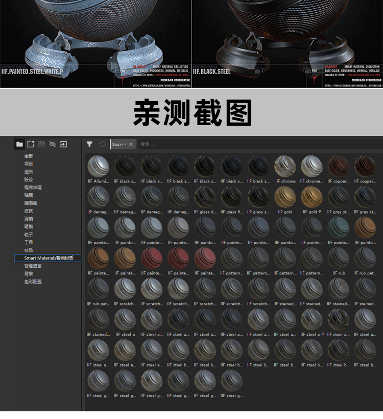Open the 智能遮罩 category
This screenshot has width=383, height=419.
(33, 266)
